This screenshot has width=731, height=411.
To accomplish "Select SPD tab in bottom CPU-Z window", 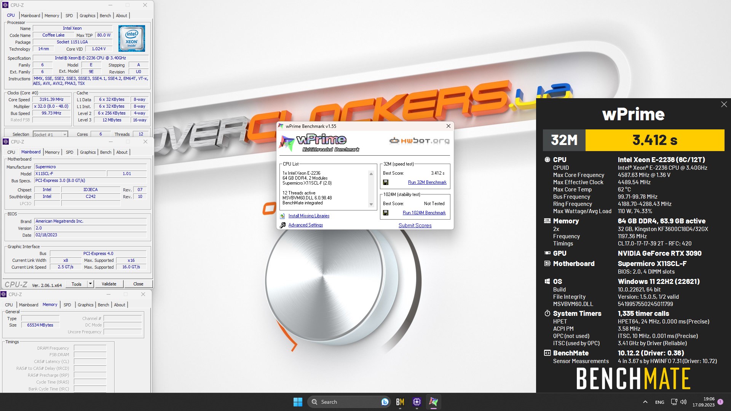I will click(x=67, y=305).
